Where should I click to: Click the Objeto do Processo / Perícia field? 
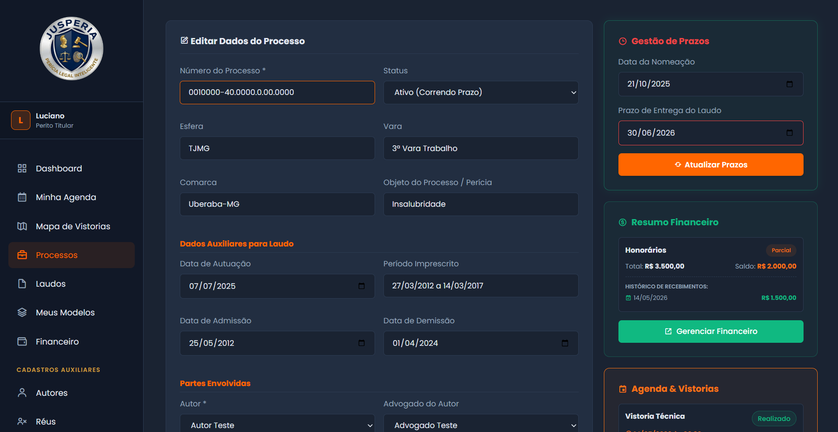pyautogui.click(x=481, y=204)
